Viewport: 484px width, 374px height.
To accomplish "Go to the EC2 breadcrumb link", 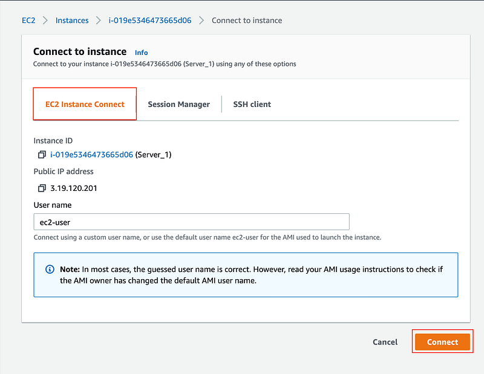I will coord(28,21).
